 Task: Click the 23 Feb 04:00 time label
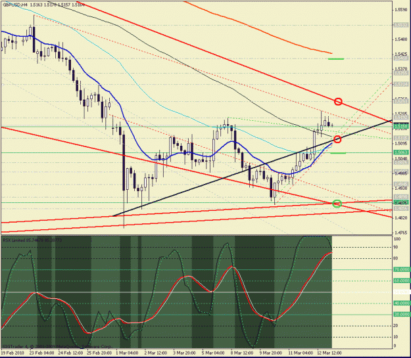point(42,353)
